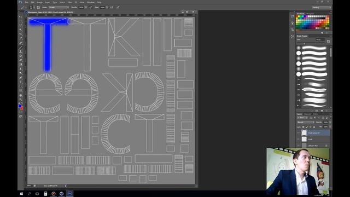Open the layer blend mode dropdown
The height and width of the screenshot is (197, 350).
click(306, 122)
